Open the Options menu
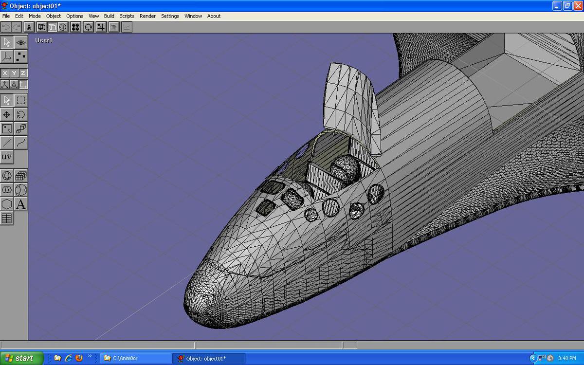The image size is (584, 365). (x=75, y=16)
